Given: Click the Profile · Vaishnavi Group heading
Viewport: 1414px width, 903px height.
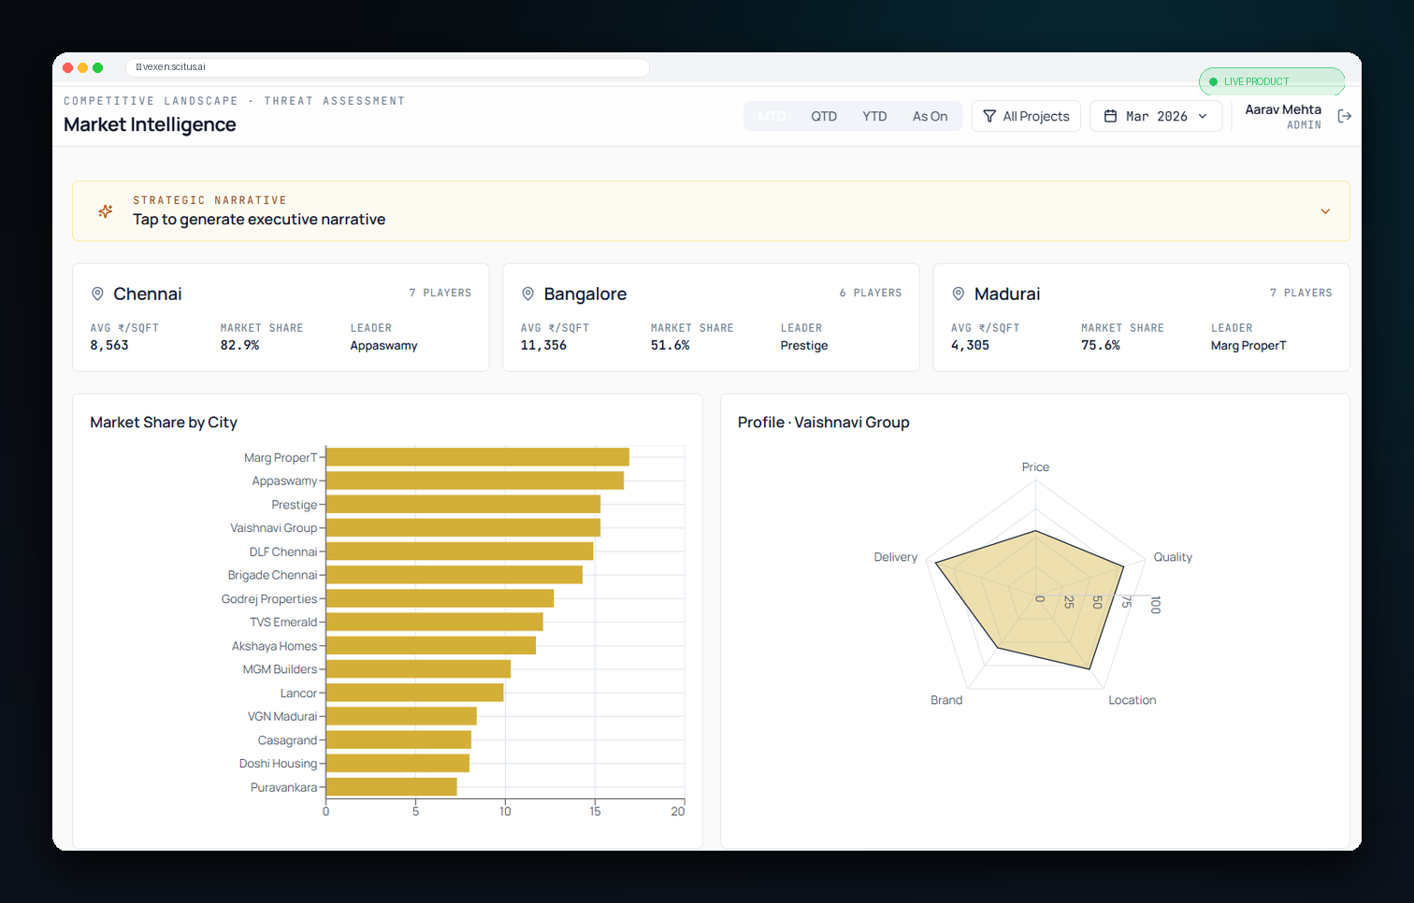Looking at the screenshot, I should click(824, 423).
